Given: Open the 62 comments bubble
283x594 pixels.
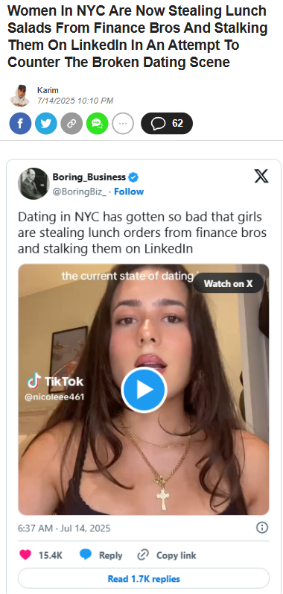Looking at the screenshot, I should click(x=167, y=124).
